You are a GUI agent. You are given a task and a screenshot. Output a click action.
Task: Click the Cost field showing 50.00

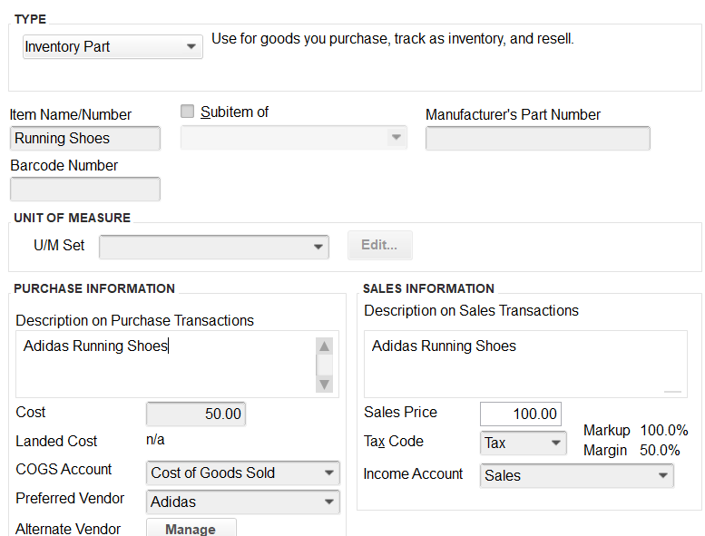tap(196, 414)
